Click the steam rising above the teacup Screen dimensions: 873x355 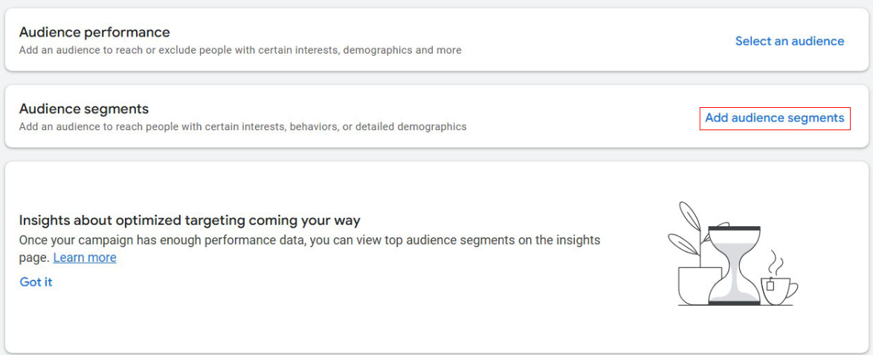(x=775, y=262)
